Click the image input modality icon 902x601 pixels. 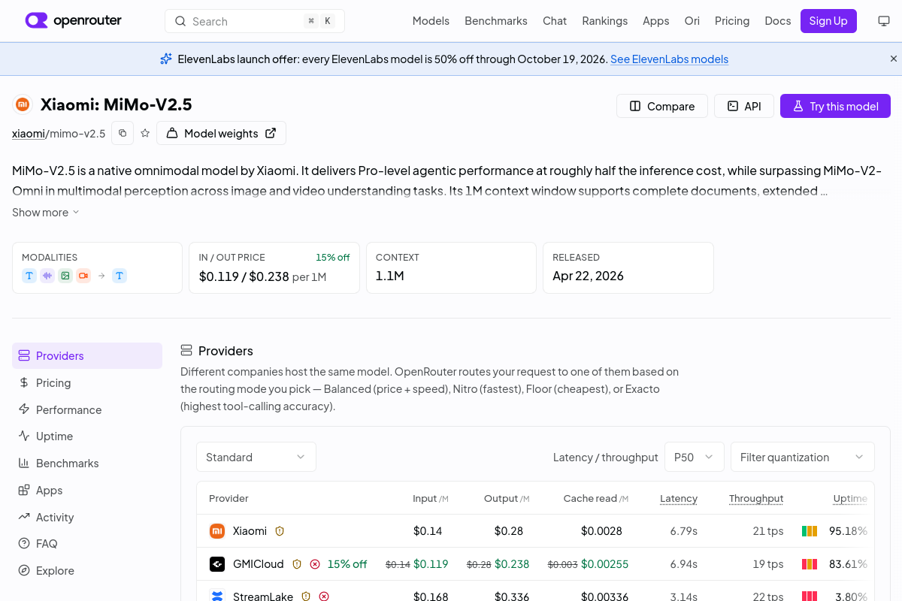point(65,276)
